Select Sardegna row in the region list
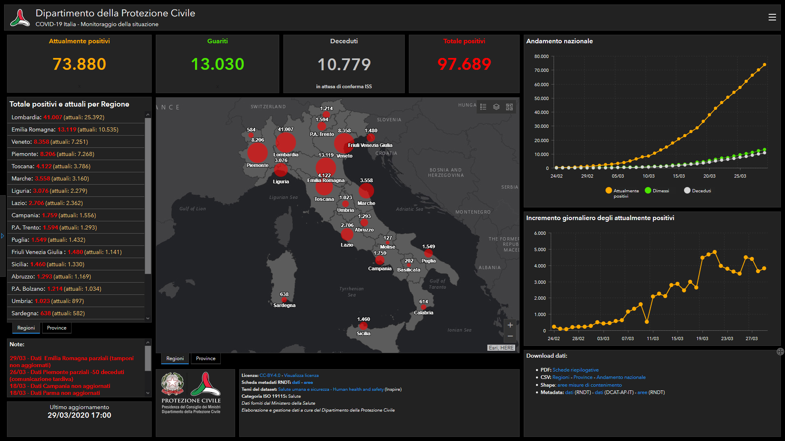The width and height of the screenshot is (785, 441). pyautogui.click(x=76, y=313)
